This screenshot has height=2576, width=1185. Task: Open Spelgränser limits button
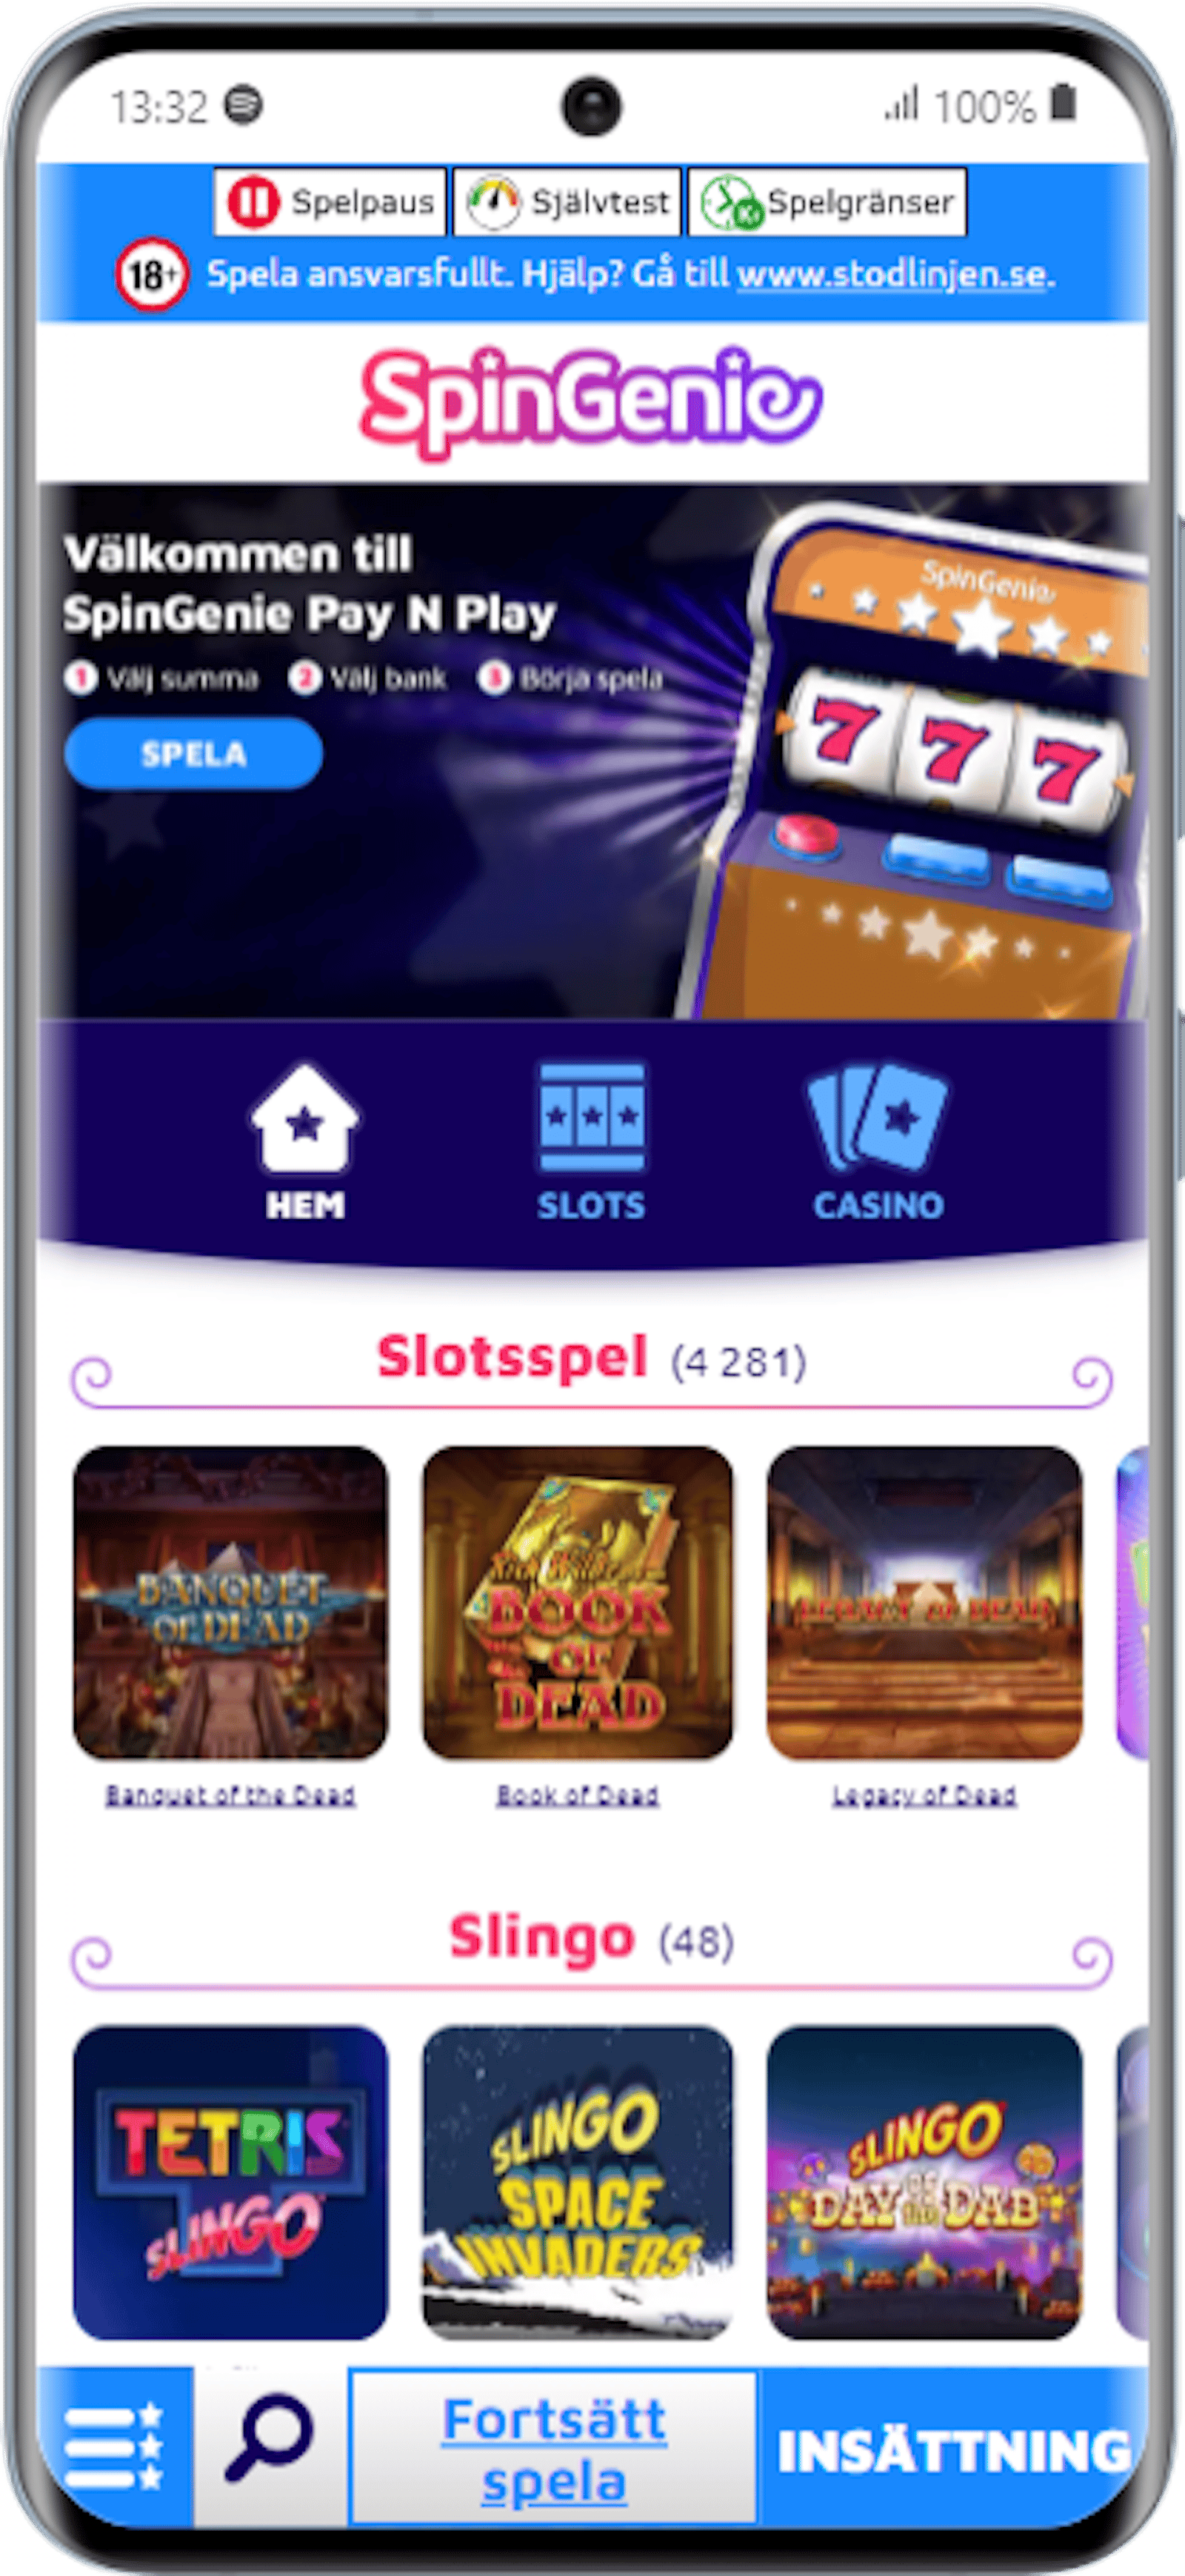click(827, 202)
